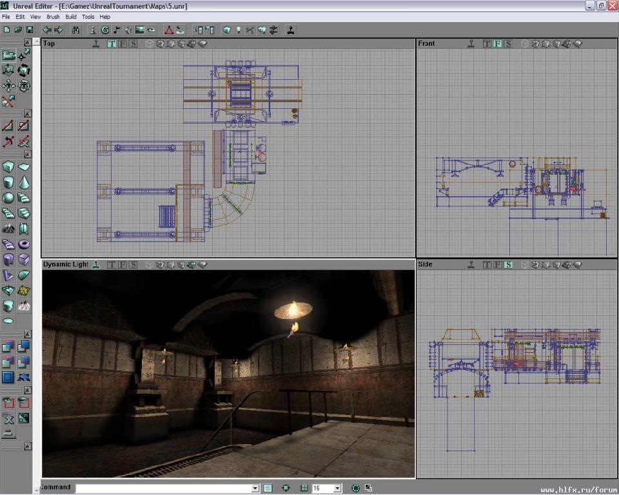The image size is (619, 495).
Task: Toggle Top view button in Top viewport
Action: [x=112, y=44]
